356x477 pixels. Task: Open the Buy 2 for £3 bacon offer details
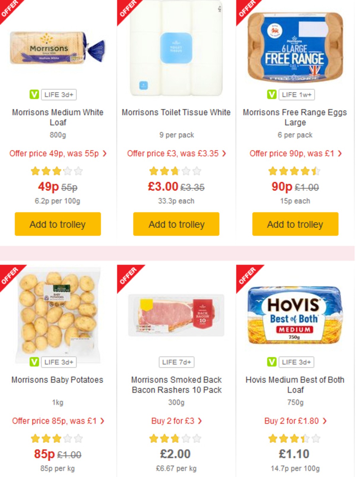click(176, 421)
